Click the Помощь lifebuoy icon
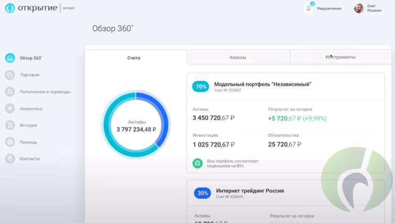Screen dimensions: 395x223 pyautogui.click(x=10, y=142)
